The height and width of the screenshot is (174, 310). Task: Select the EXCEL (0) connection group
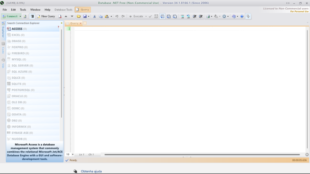click(x=33, y=35)
